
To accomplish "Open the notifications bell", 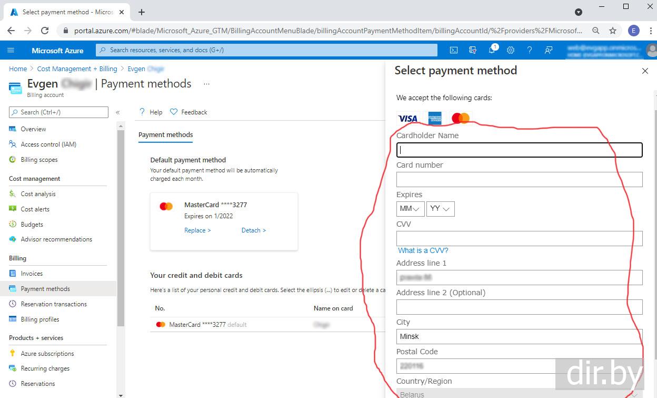I will 492,50.
